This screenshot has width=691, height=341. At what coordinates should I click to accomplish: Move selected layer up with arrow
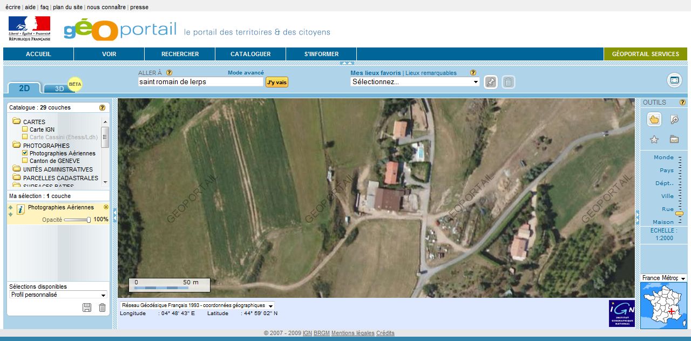tap(11, 207)
